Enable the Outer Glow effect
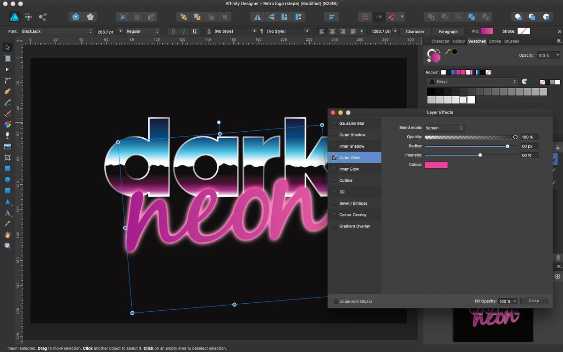 pyautogui.click(x=334, y=157)
